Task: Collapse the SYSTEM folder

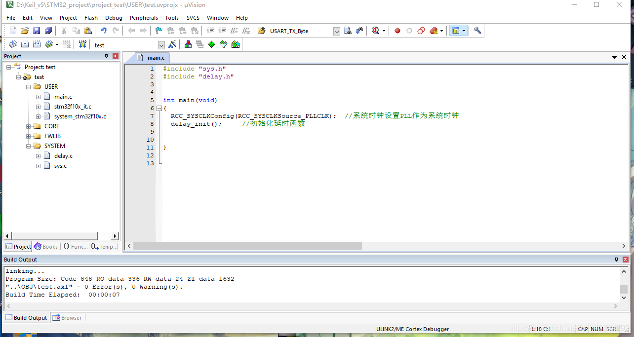Action: [29, 146]
